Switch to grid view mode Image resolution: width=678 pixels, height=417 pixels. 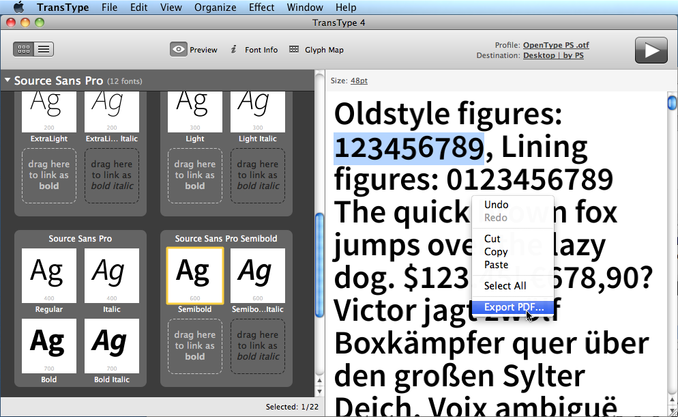tap(24, 49)
